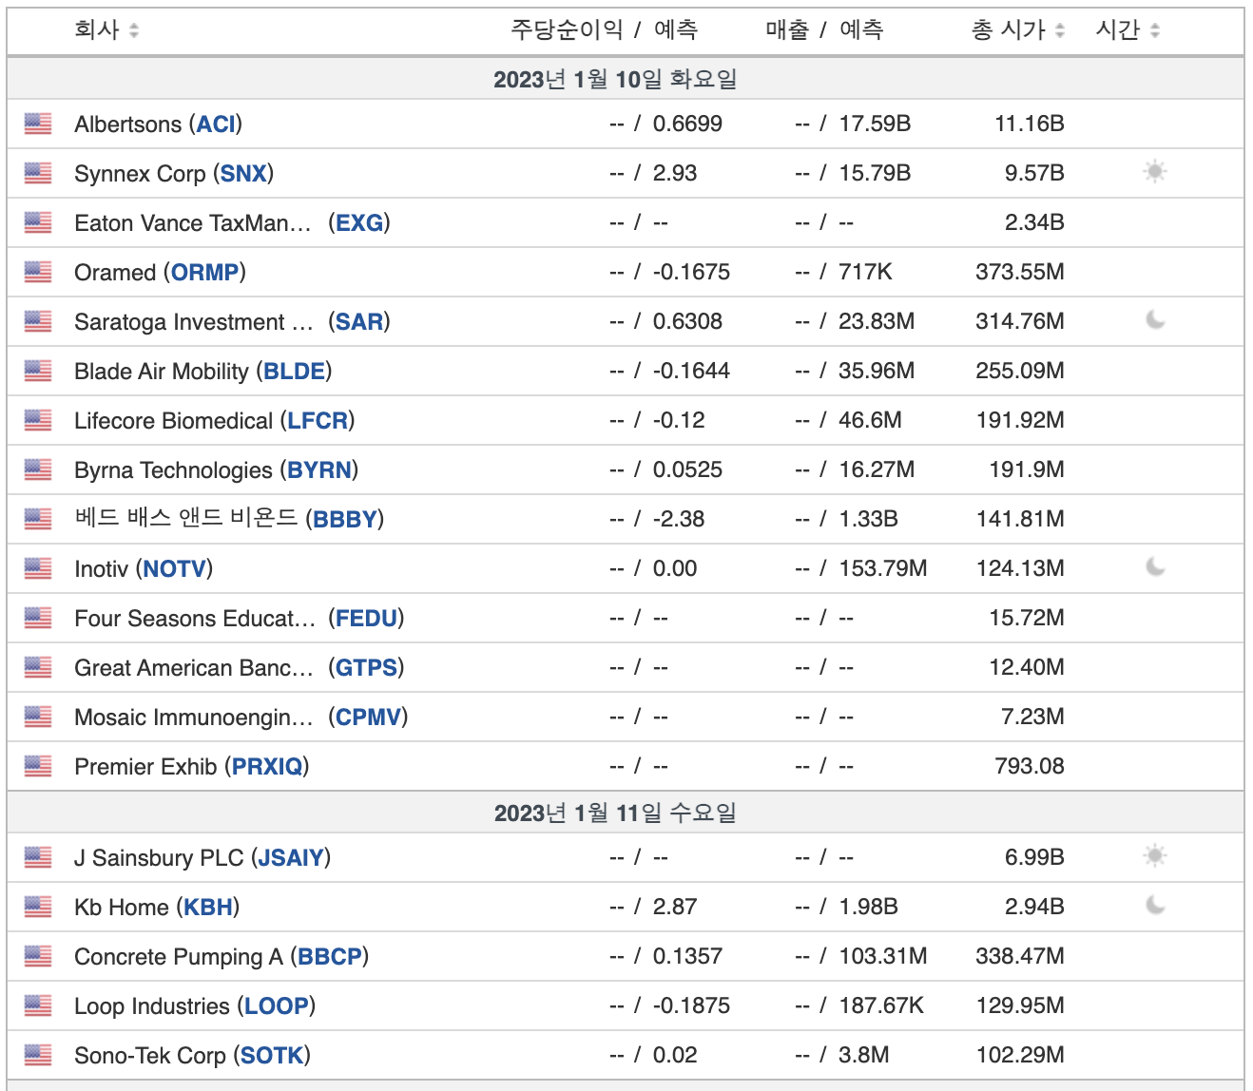Click the 매출 / 예측 column header

[824, 30]
